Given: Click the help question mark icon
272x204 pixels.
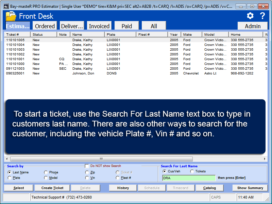Looking at the screenshot, I should [x=262, y=16].
